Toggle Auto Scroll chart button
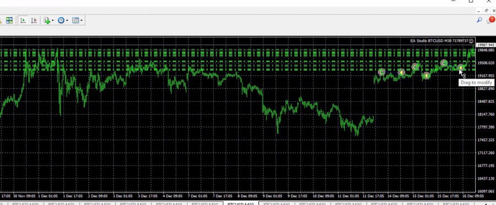496x205 pixels. point(23,20)
